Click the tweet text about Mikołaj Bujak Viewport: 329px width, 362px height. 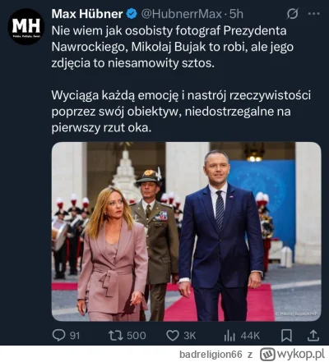click(173, 47)
